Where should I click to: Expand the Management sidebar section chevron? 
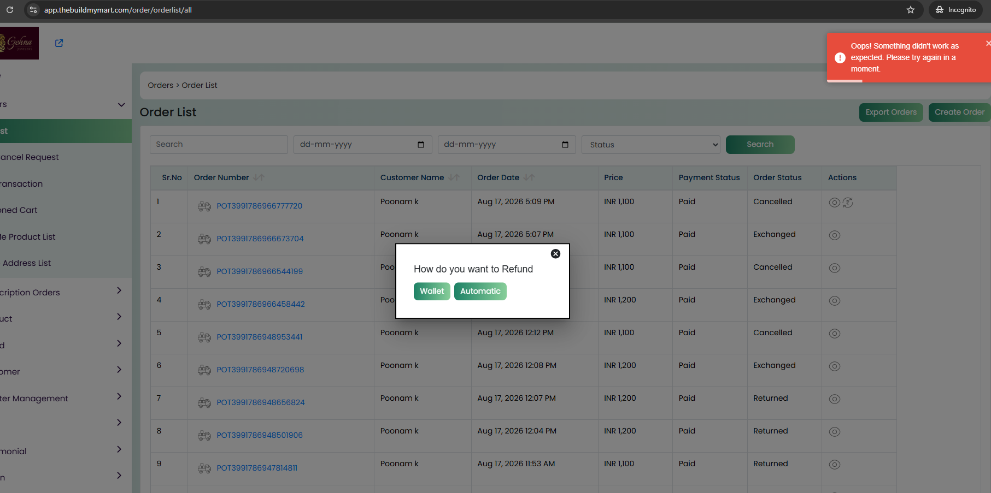pos(119,396)
